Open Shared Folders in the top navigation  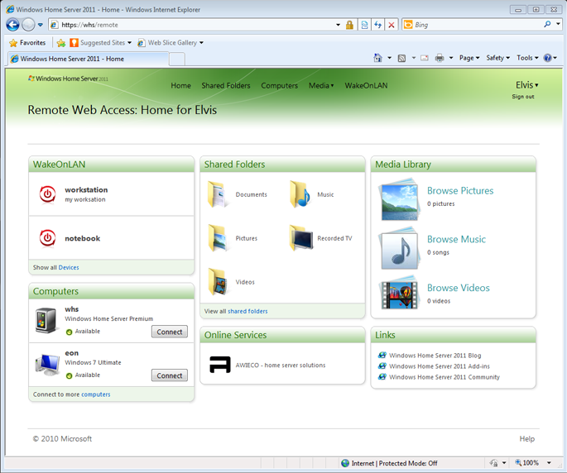226,86
